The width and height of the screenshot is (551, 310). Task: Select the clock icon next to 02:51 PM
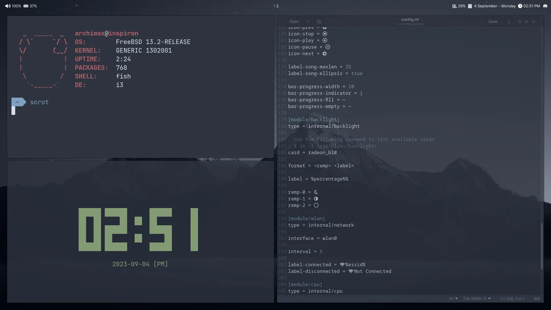520,6
